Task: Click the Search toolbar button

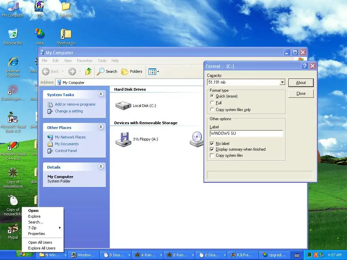Action: [107, 71]
